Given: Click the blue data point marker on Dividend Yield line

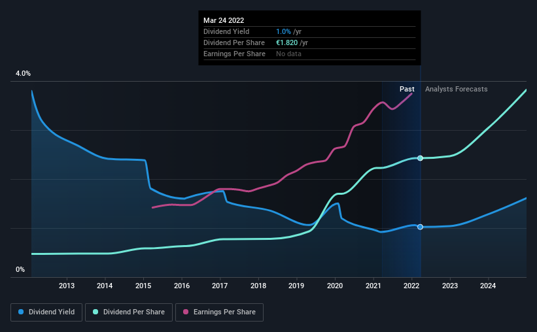Looking at the screenshot, I should coord(420,227).
